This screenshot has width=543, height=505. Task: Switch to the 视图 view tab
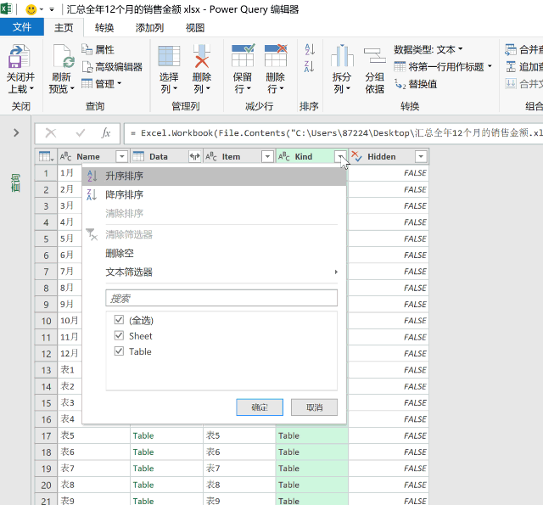[195, 28]
